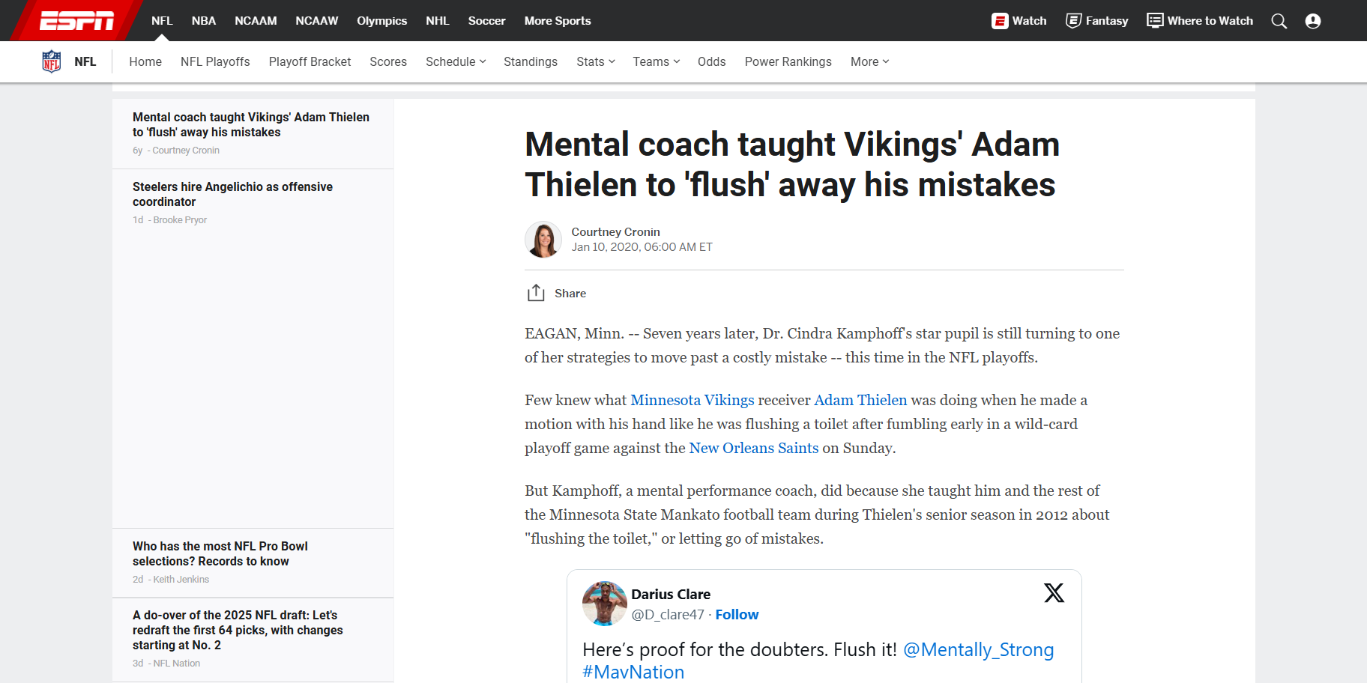Expand the More dropdown in NFL navigation

coord(869,61)
